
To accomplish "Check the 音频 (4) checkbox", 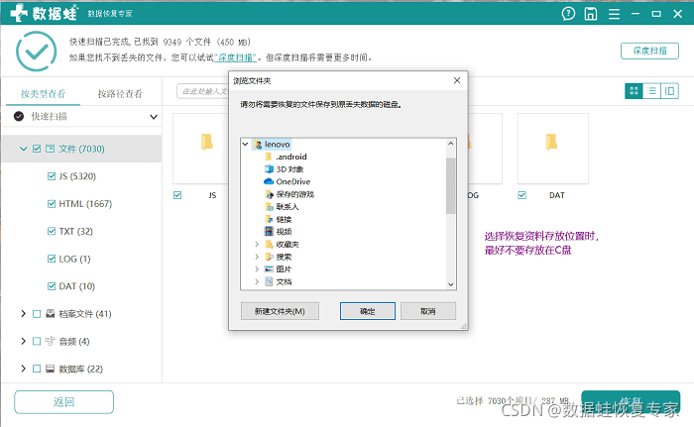I will pos(37,341).
